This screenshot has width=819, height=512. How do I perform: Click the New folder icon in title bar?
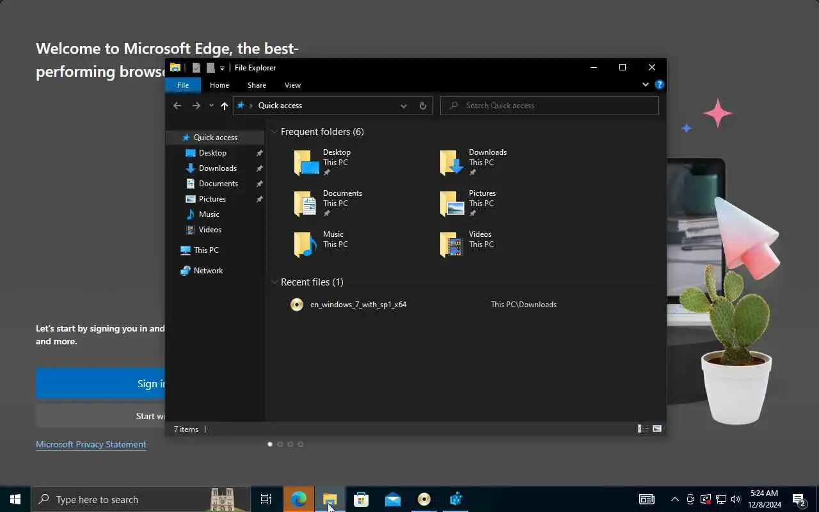pos(211,68)
